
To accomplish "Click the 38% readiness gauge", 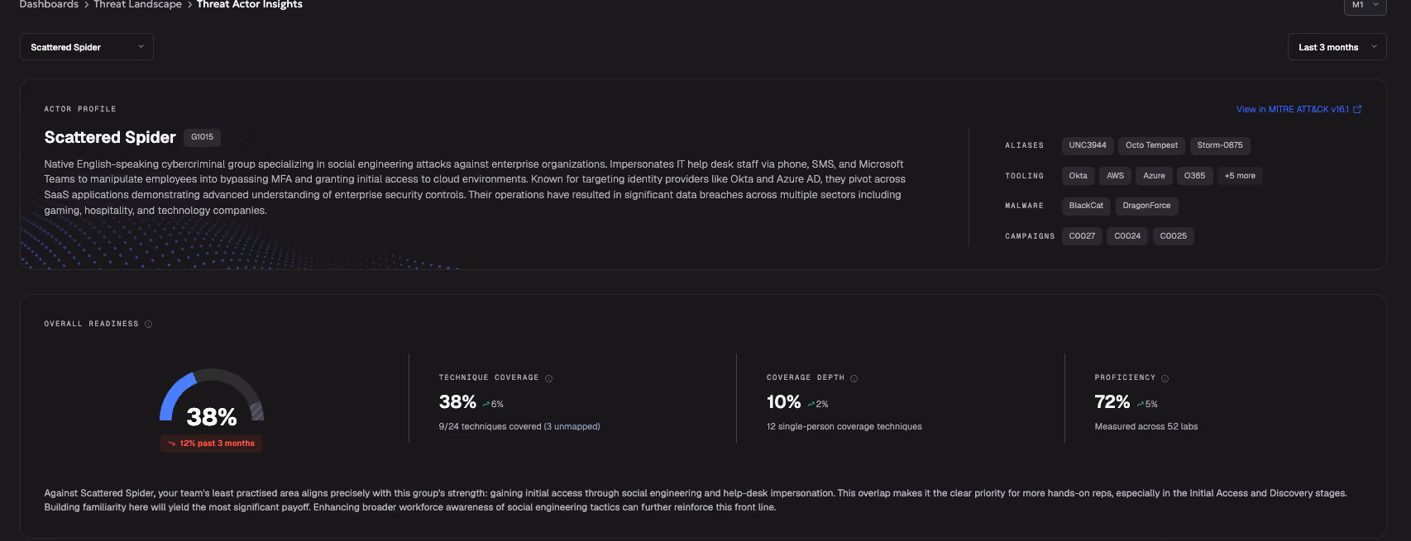I will tap(212, 397).
